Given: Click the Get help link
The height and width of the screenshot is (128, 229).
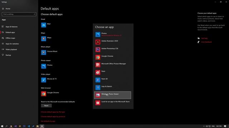Looking at the screenshot, I should 204,38.
